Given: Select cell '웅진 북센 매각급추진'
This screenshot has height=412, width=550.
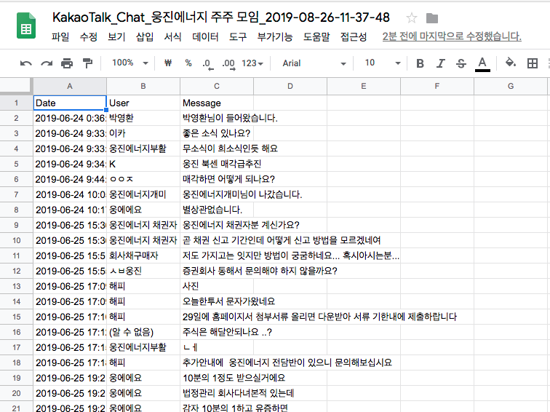Looking at the screenshot, I should point(217,164).
